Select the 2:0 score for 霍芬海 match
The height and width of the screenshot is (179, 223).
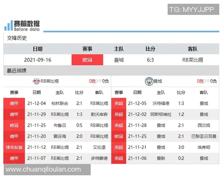click(79, 136)
